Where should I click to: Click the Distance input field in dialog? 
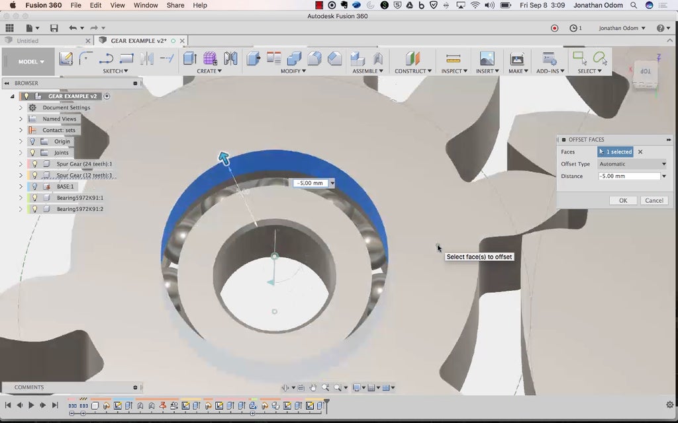628,176
